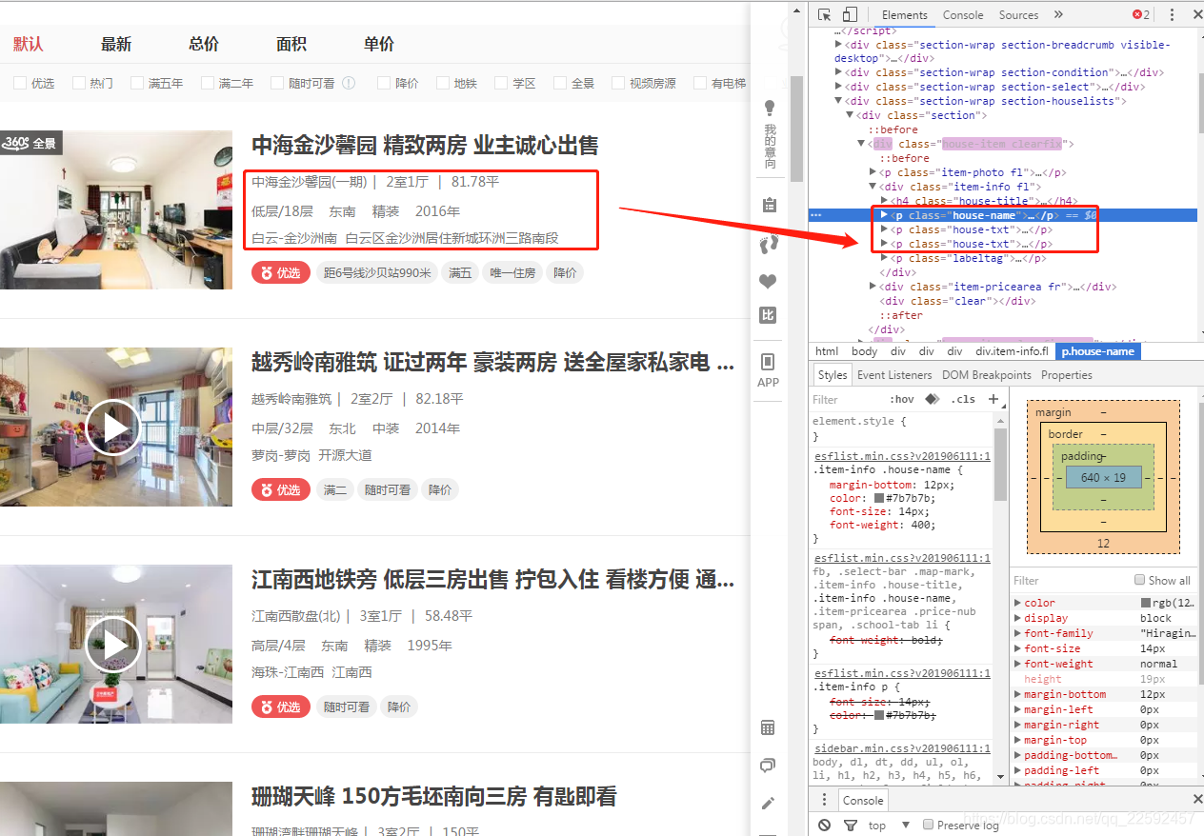Image resolution: width=1204 pixels, height=836 pixels.
Task: Switch to the Console tab
Action: click(x=963, y=14)
